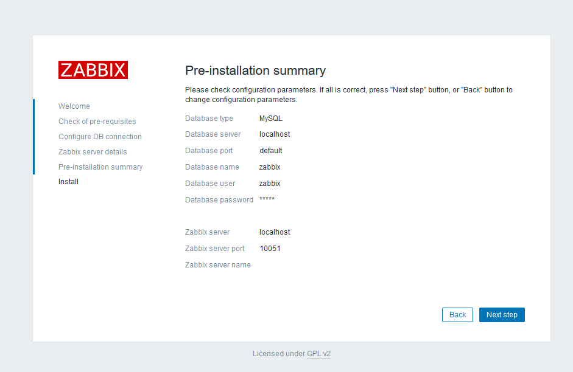This screenshot has height=372, width=573.
Task: Click the Next step button
Action: pos(501,315)
